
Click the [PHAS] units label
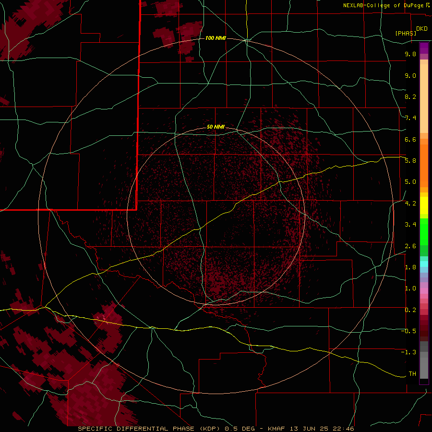click(x=406, y=33)
